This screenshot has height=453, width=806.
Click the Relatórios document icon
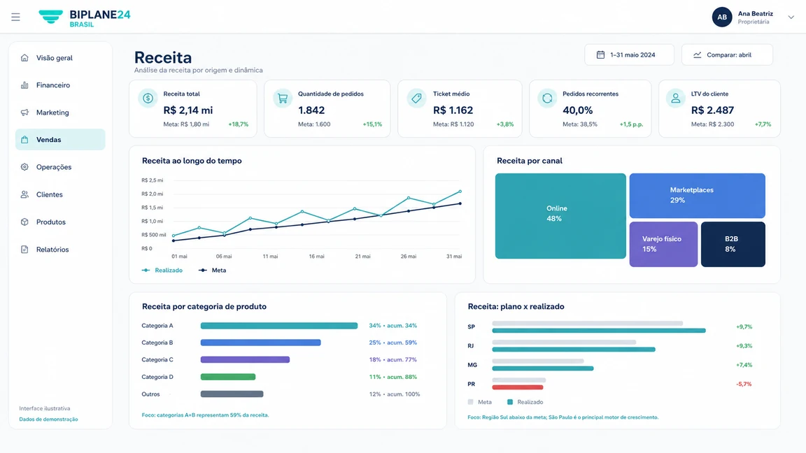coord(24,250)
